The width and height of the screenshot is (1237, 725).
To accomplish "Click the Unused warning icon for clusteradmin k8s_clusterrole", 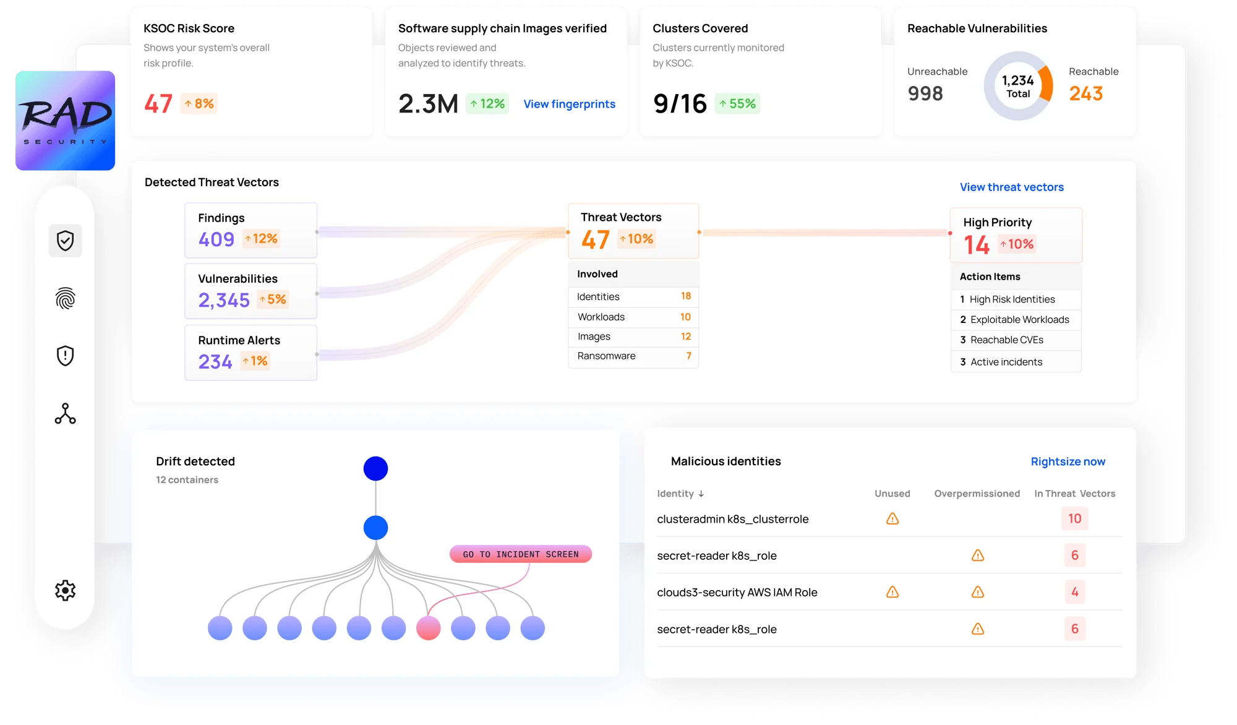I will [x=892, y=519].
